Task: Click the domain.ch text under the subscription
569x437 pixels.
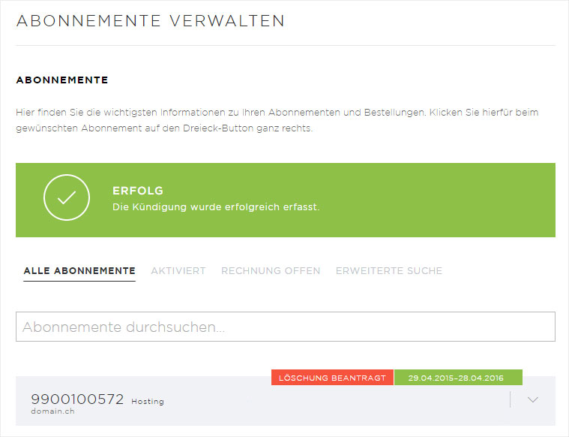Action: pyautogui.click(x=52, y=411)
